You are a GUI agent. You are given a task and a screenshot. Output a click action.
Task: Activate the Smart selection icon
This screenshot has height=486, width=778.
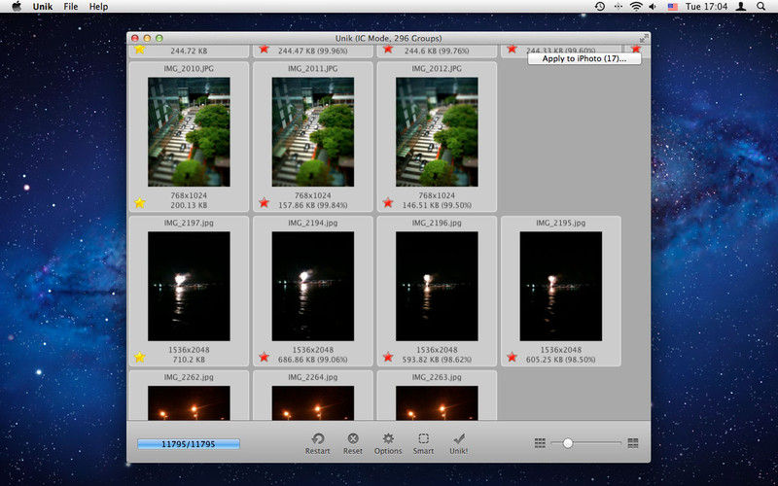pyautogui.click(x=423, y=438)
